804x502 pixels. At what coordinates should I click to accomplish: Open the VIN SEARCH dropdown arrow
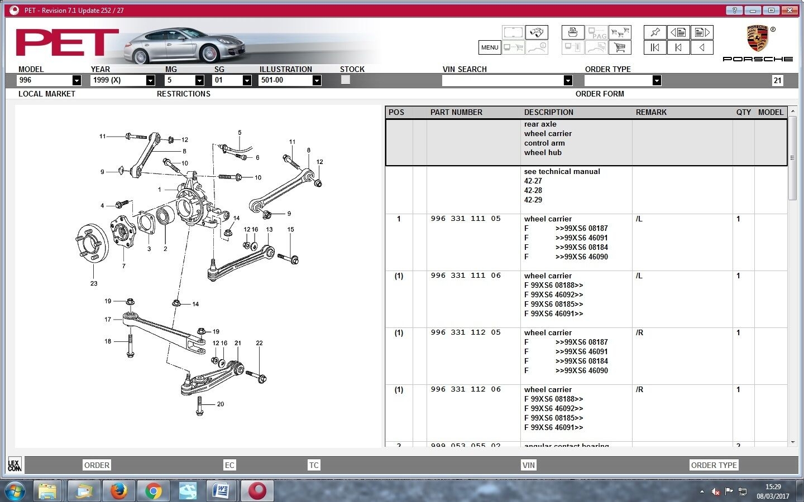click(x=568, y=80)
